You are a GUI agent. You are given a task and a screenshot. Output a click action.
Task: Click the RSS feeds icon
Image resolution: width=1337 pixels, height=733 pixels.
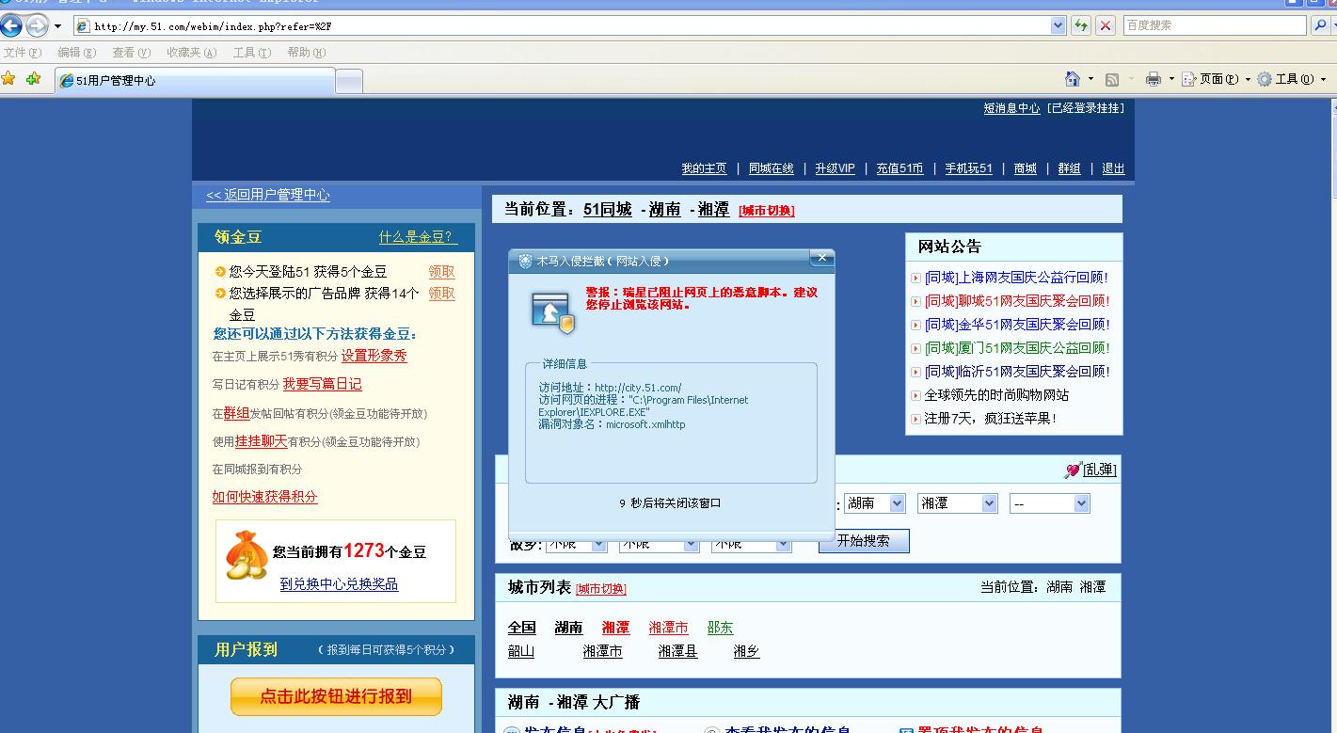tap(1111, 79)
